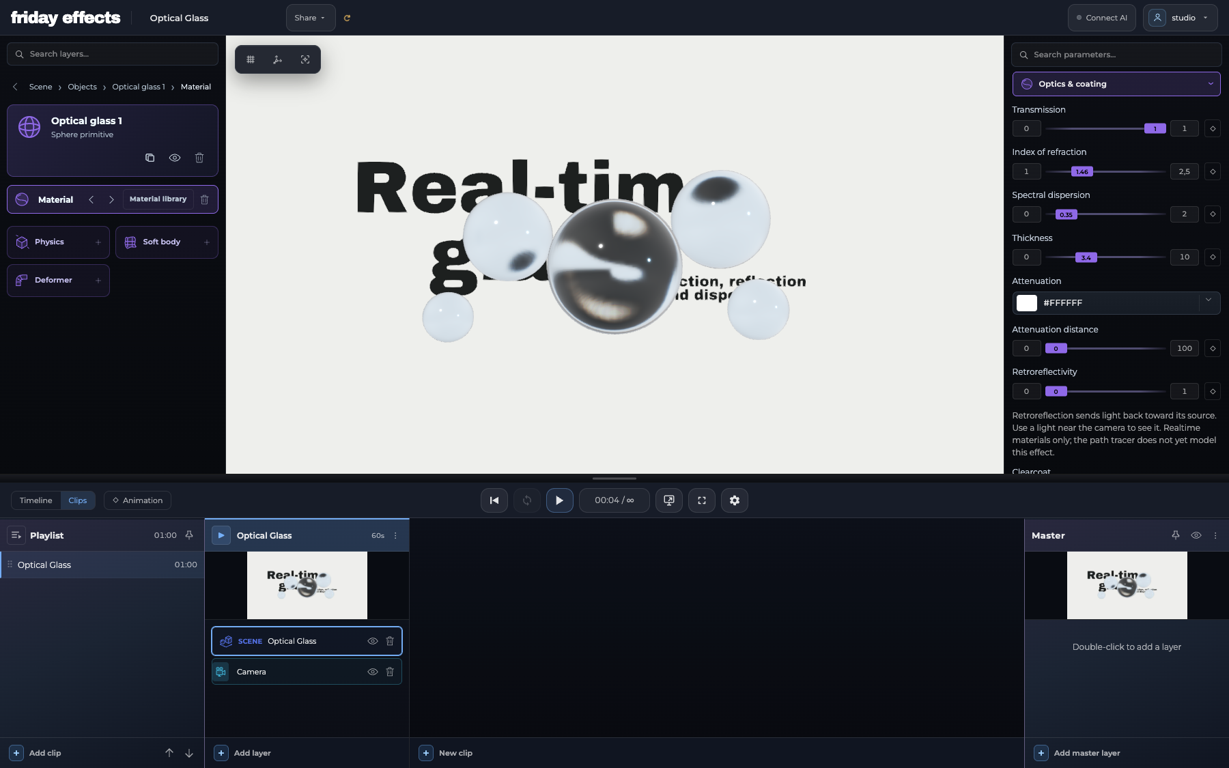
Task: Pin the Master panel
Action: 1176,535
